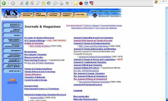Screen dimensions: 168x101
Task: Refresh the page with the green arrows icon
Action: (27, 3)
